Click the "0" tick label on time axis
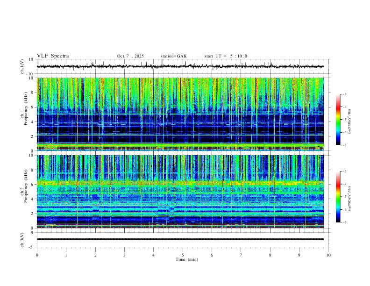370x286 pixels. click(37, 255)
